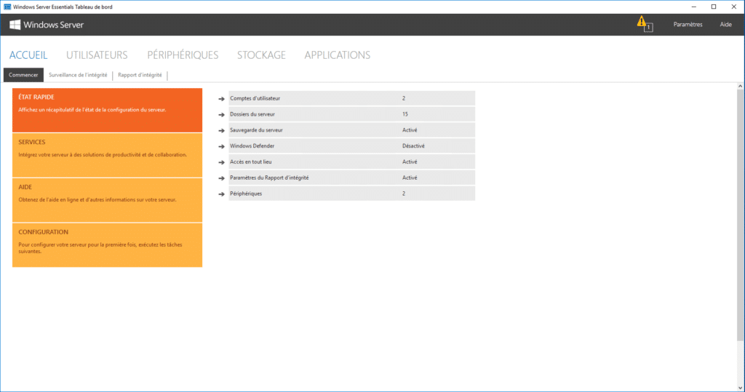Select Rapport d'intégrité sub-tab
745x392 pixels.
click(x=140, y=75)
